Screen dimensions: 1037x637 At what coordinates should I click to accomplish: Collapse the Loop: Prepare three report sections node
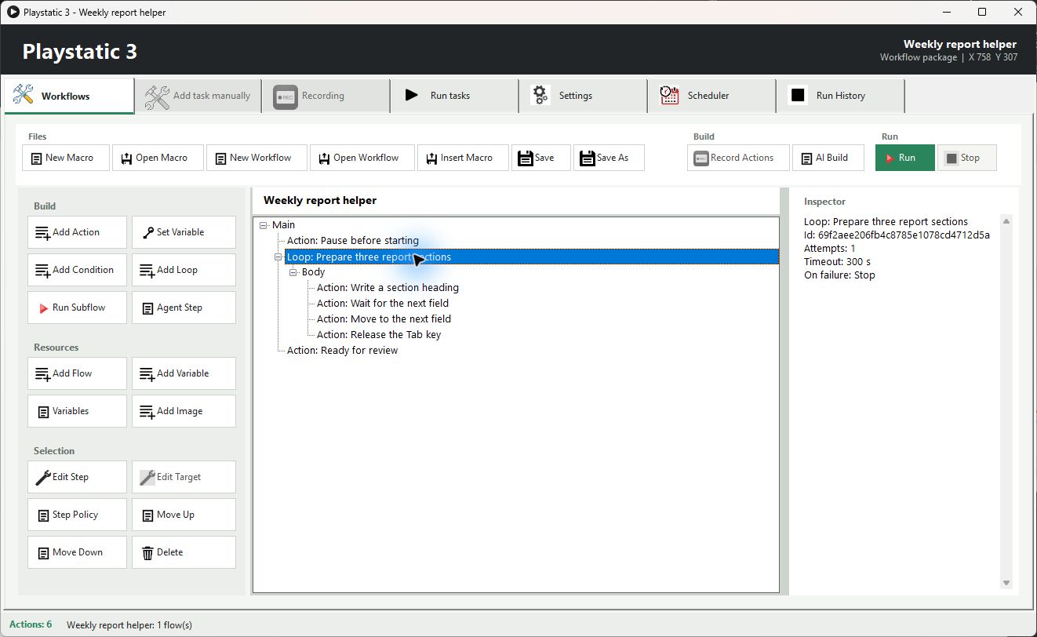click(x=278, y=257)
